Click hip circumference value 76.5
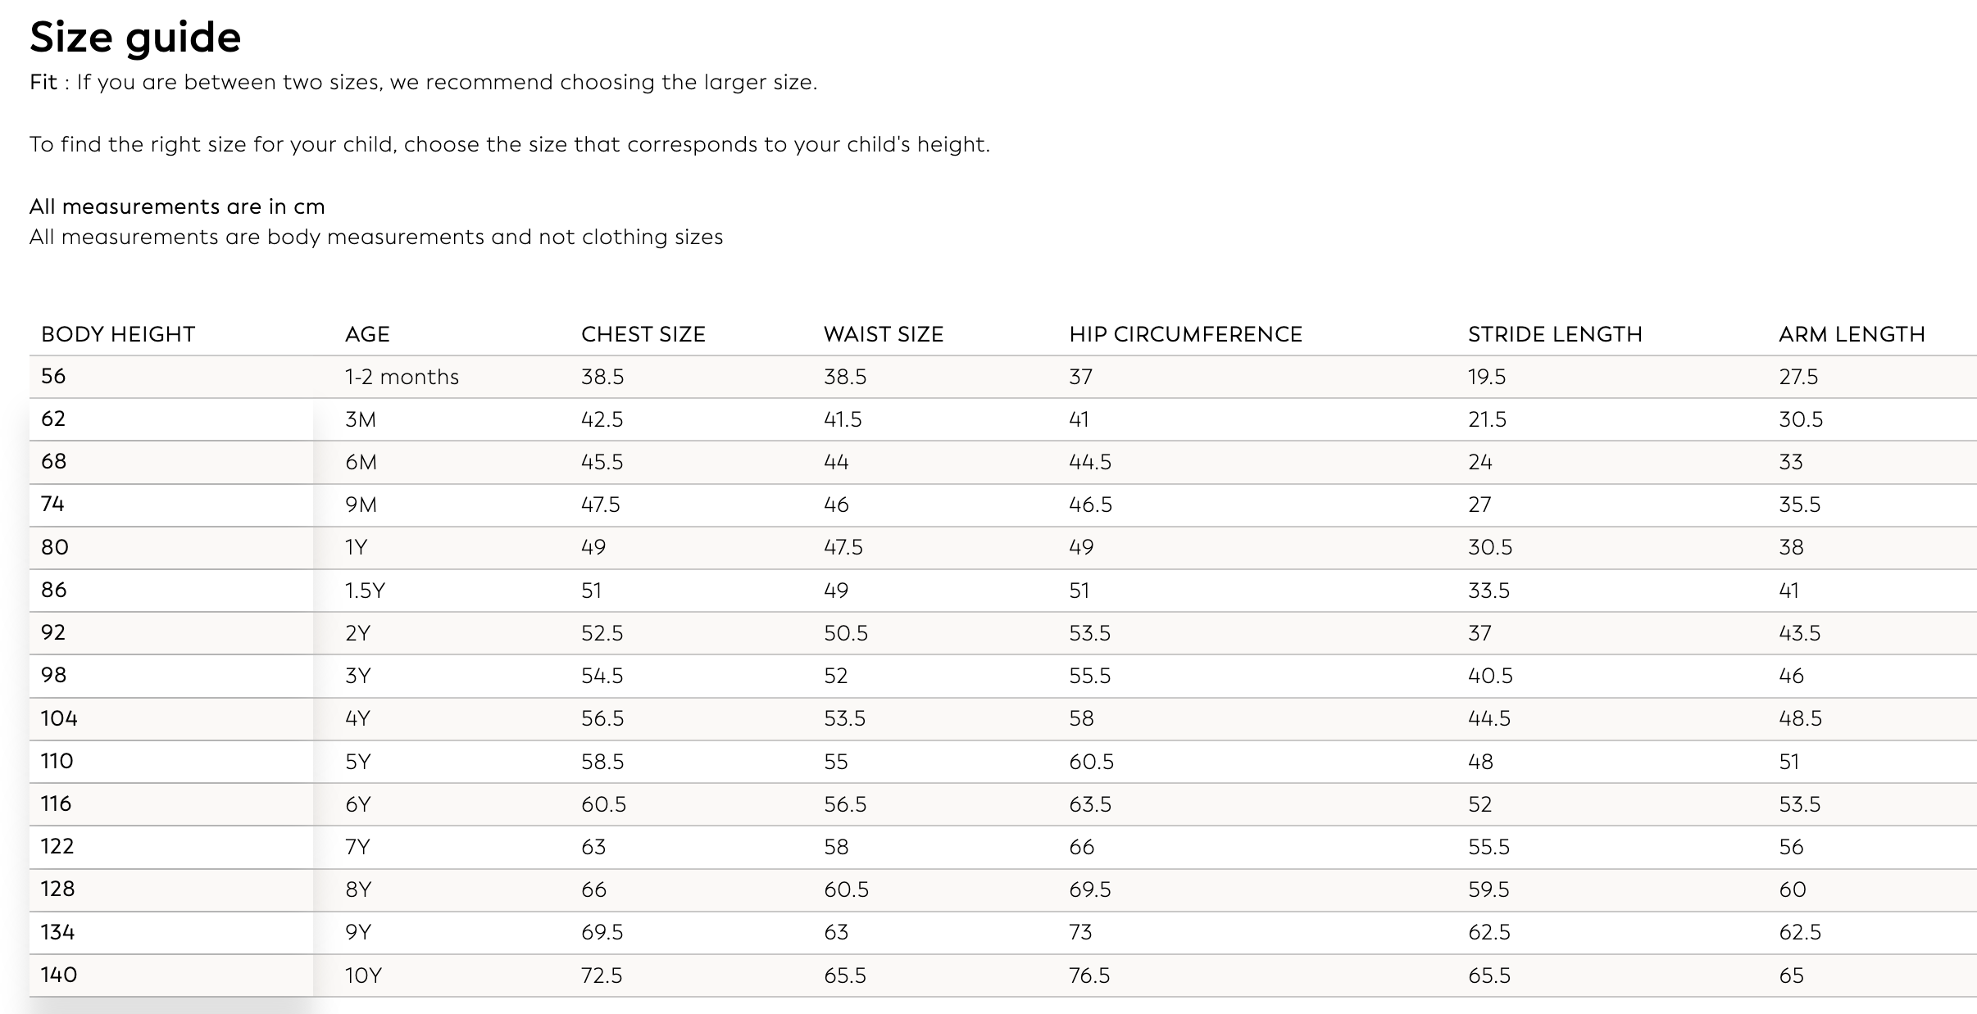The width and height of the screenshot is (1977, 1014). (x=1089, y=976)
